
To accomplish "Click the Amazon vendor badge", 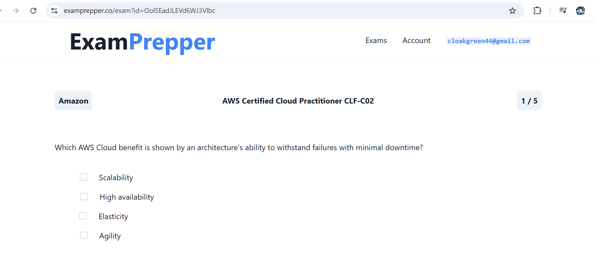I will (x=73, y=101).
